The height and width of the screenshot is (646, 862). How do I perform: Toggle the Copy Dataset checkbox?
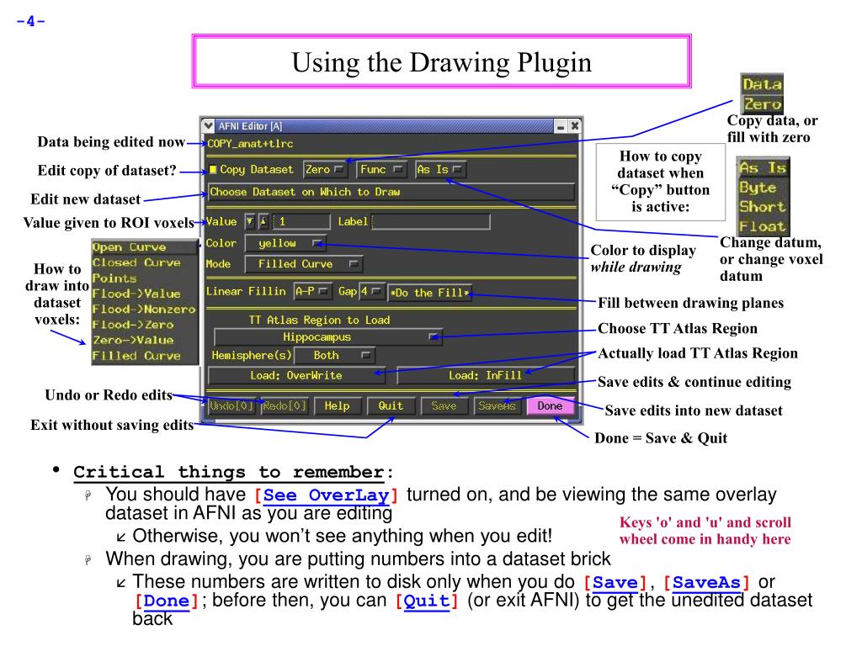pos(213,170)
